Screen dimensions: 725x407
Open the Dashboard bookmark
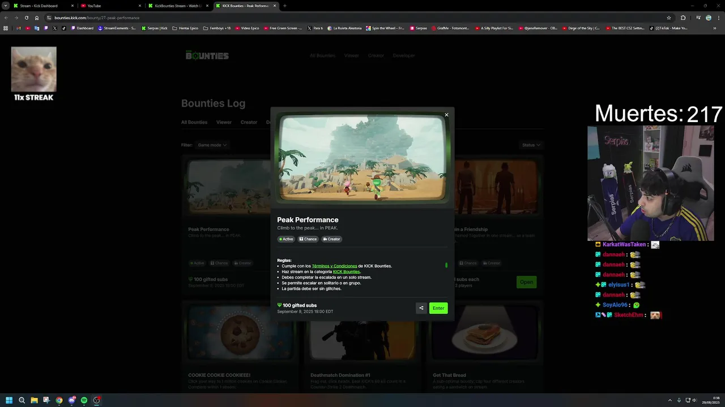point(83,28)
